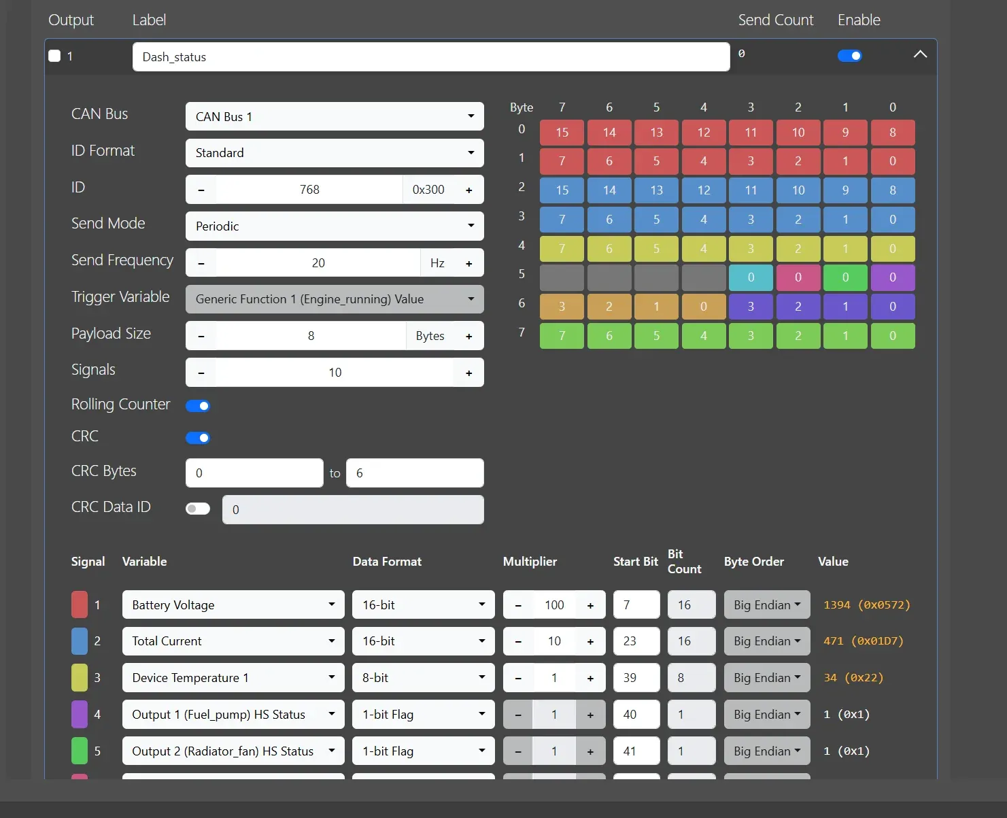
Task: Increase the ID value
Action: (468, 190)
